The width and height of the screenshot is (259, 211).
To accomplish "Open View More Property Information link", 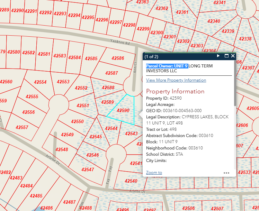I will (x=176, y=80).
